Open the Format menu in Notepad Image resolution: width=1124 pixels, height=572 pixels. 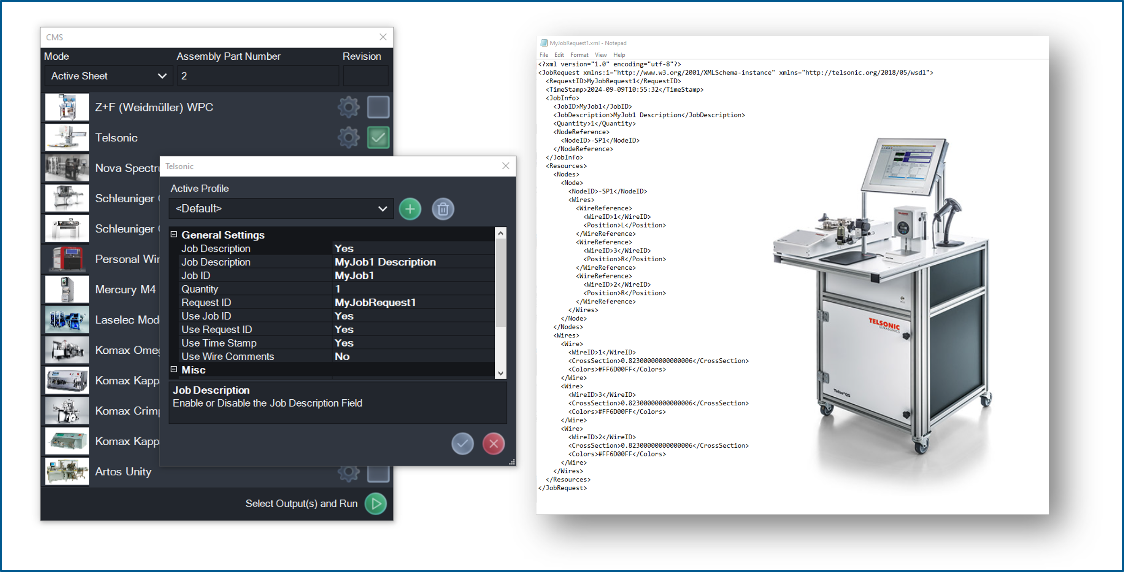click(579, 55)
